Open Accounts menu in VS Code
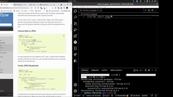The width and height of the screenshot is (173, 97). tap(75, 85)
